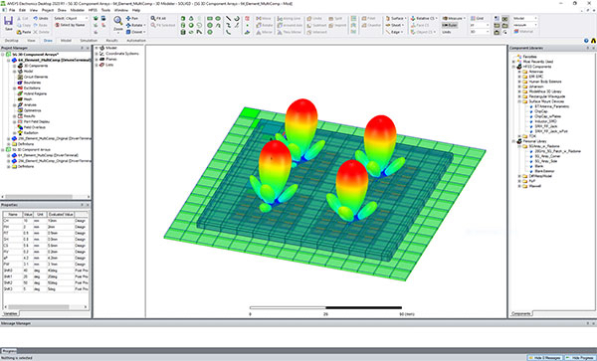Choose the draw line tool icon
Viewport: 597px width, 361px height.
click(x=228, y=18)
